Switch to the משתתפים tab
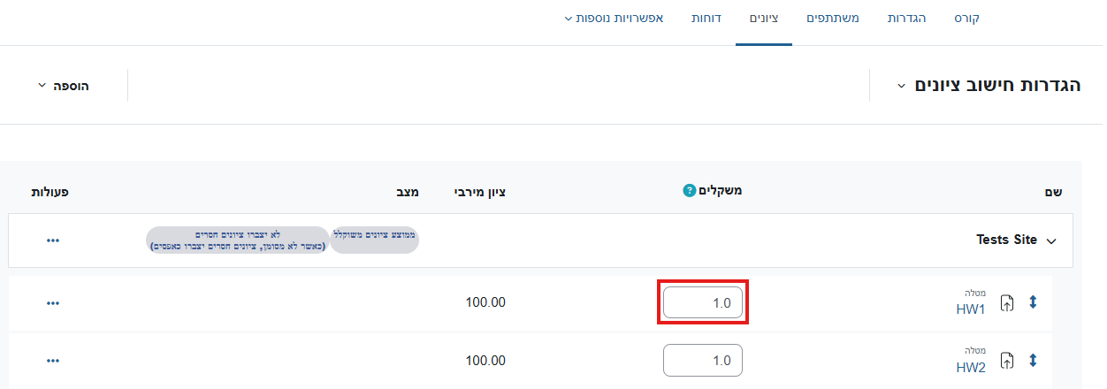 click(833, 18)
